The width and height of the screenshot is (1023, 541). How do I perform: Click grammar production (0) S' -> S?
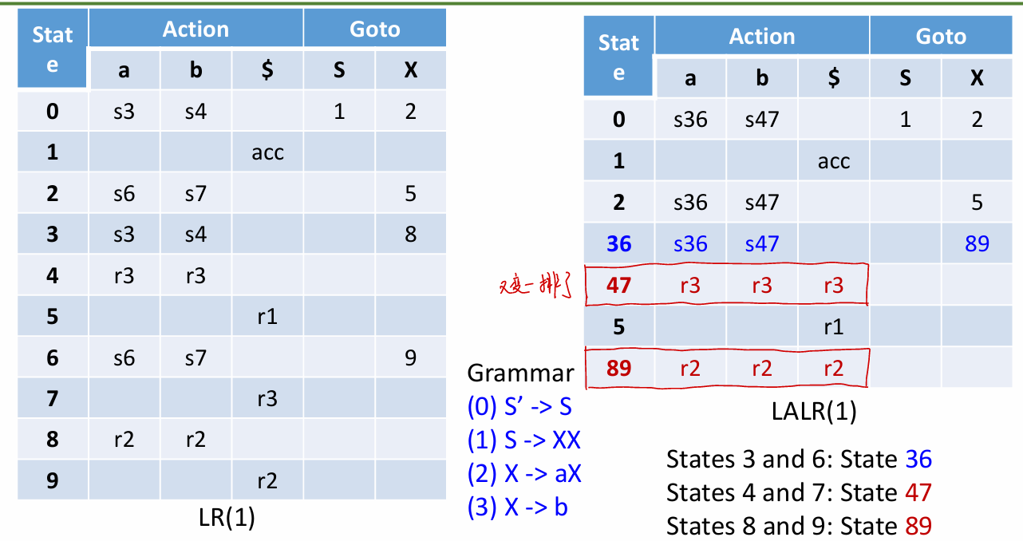[519, 407]
